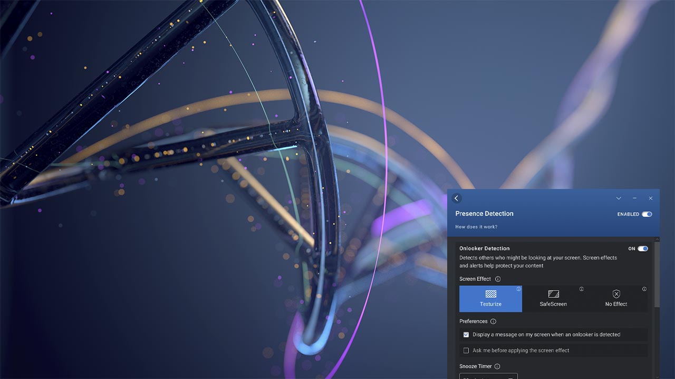Minimize the Presence Detection window

(634, 198)
